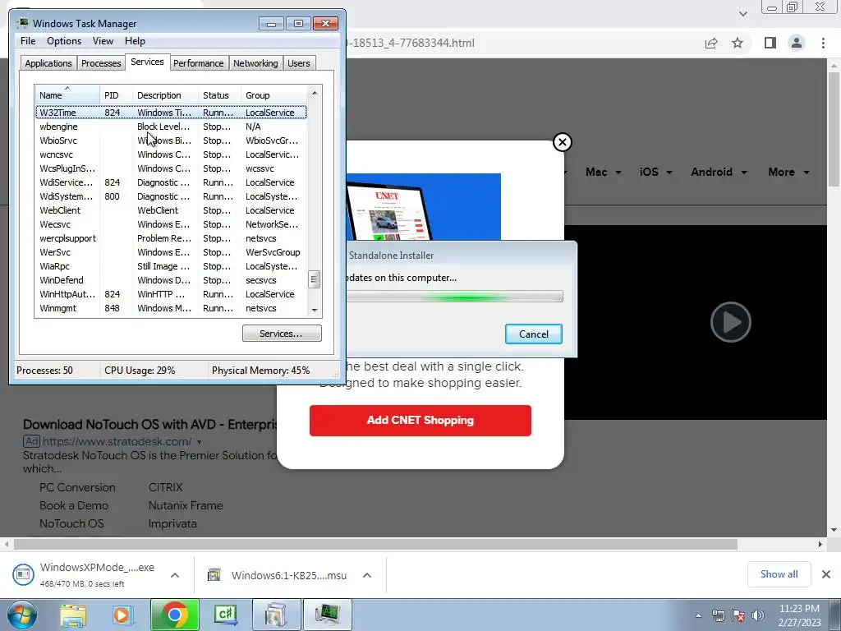Click the network icon in system tray

pyautogui.click(x=718, y=615)
